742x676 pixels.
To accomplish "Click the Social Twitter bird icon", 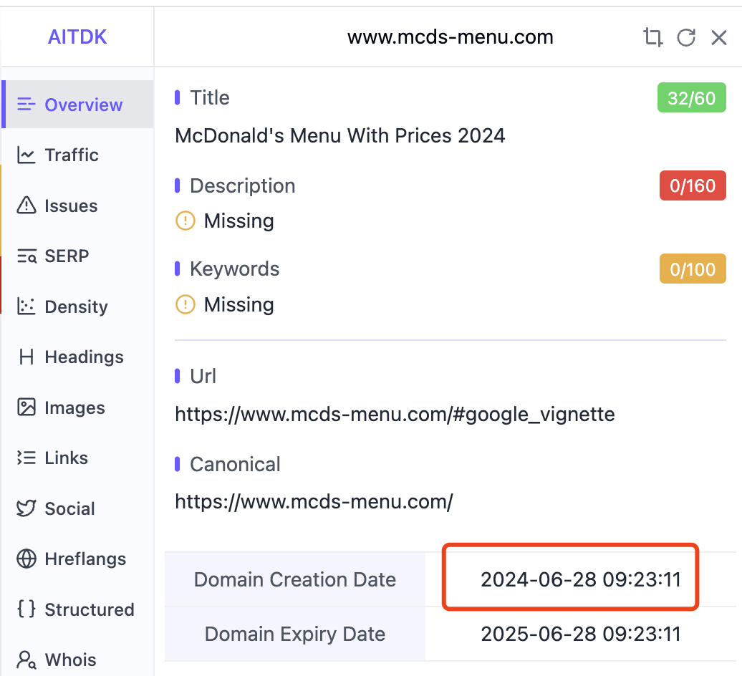I will tap(26, 508).
